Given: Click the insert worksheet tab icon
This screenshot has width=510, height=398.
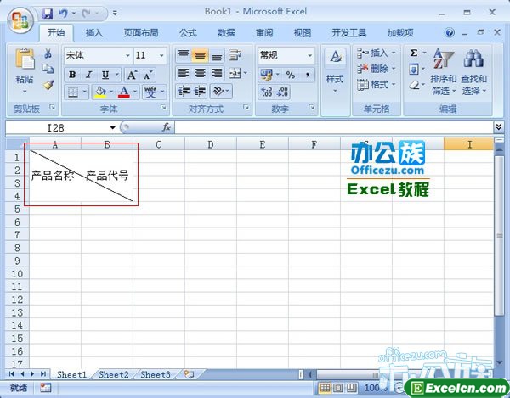Looking at the screenshot, I should pos(189,374).
